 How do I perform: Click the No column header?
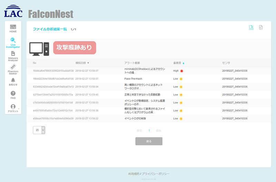click(34, 63)
